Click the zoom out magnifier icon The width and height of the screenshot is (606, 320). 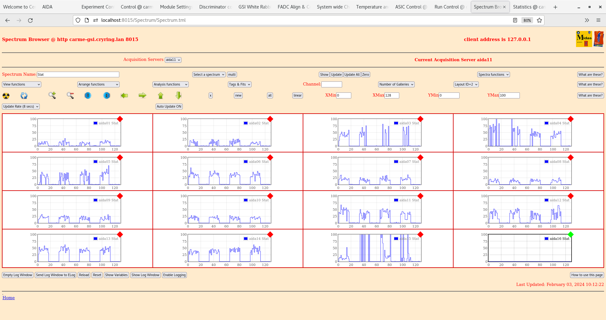[x=70, y=95]
